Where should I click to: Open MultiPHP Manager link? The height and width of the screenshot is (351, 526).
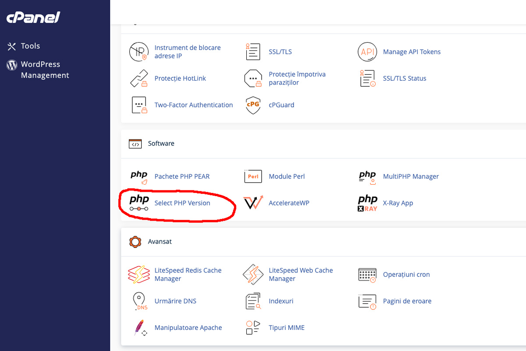tap(411, 176)
